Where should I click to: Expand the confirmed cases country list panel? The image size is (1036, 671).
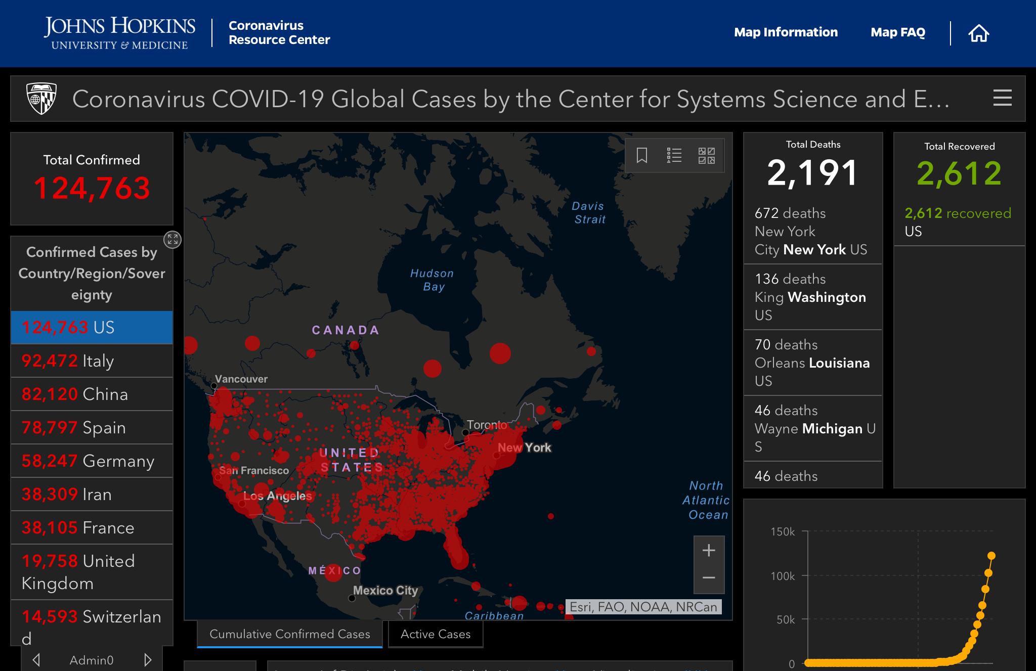click(x=172, y=240)
